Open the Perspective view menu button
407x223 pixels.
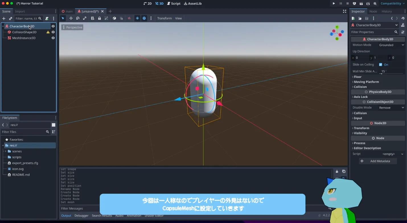coord(72,27)
